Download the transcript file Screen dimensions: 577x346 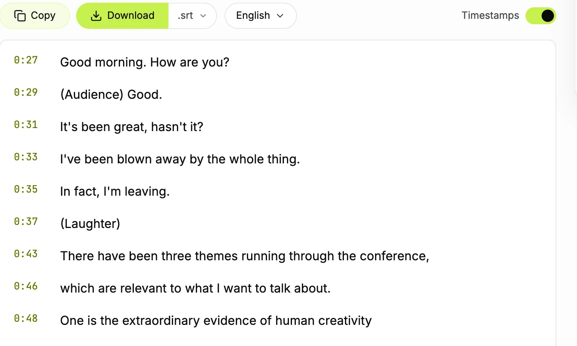(122, 16)
